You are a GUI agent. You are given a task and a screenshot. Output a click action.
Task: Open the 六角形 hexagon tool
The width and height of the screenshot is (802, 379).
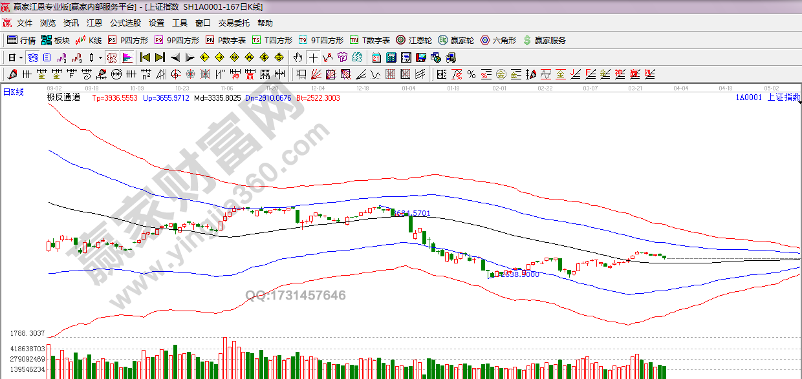point(498,40)
